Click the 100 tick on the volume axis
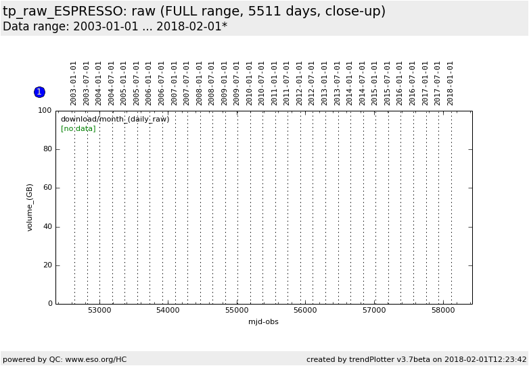The image size is (529, 366). pos(45,110)
